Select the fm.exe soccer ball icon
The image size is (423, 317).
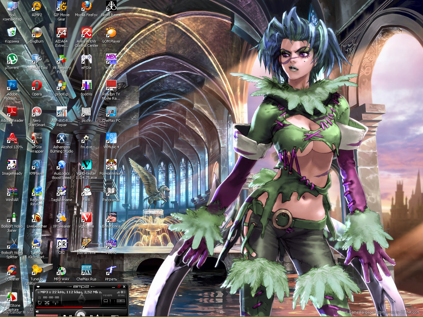(86, 138)
